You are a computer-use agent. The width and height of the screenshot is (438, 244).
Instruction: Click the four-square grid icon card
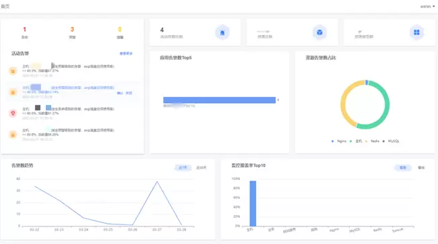coord(416,32)
